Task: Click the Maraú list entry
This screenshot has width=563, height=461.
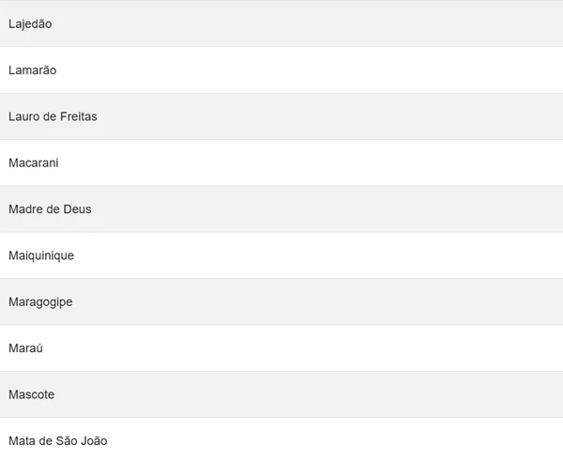Action: click(281, 348)
